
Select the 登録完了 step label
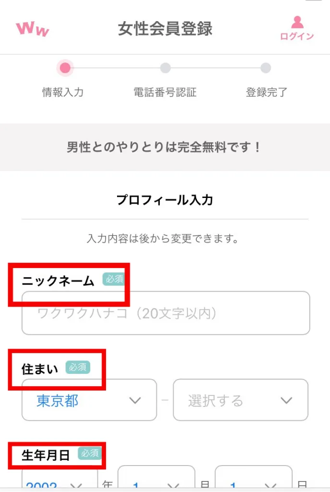[x=267, y=92]
